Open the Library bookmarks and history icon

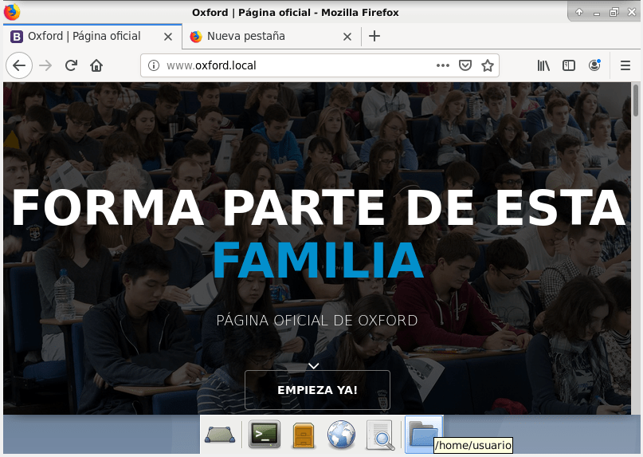543,65
